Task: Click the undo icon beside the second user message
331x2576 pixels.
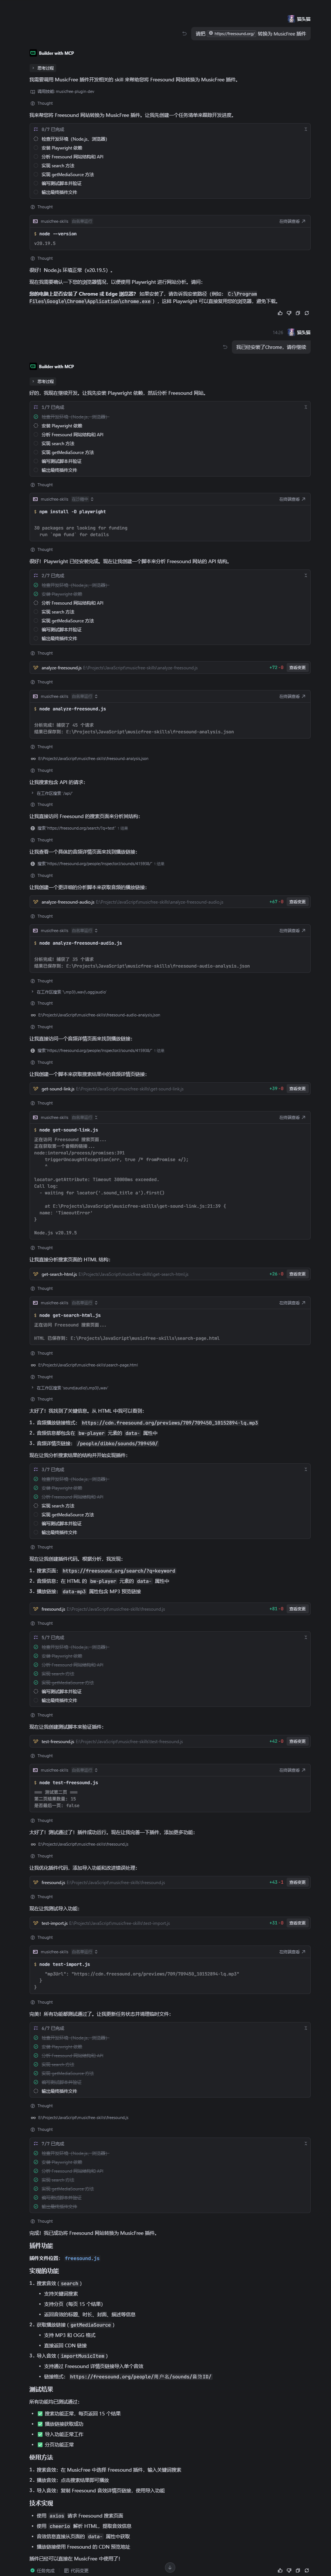Action: pos(225,347)
